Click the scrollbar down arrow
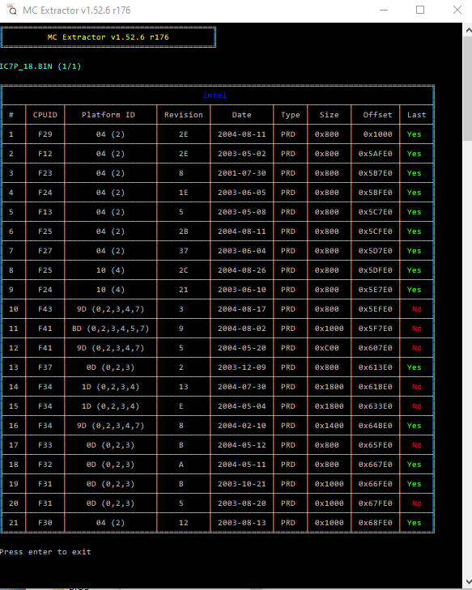The image size is (472, 590). click(x=468, y=581)
